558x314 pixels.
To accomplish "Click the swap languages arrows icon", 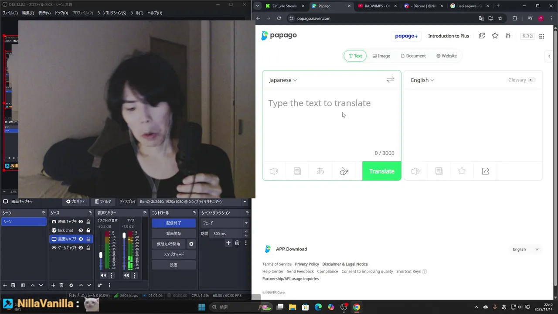I will (391, 79).
